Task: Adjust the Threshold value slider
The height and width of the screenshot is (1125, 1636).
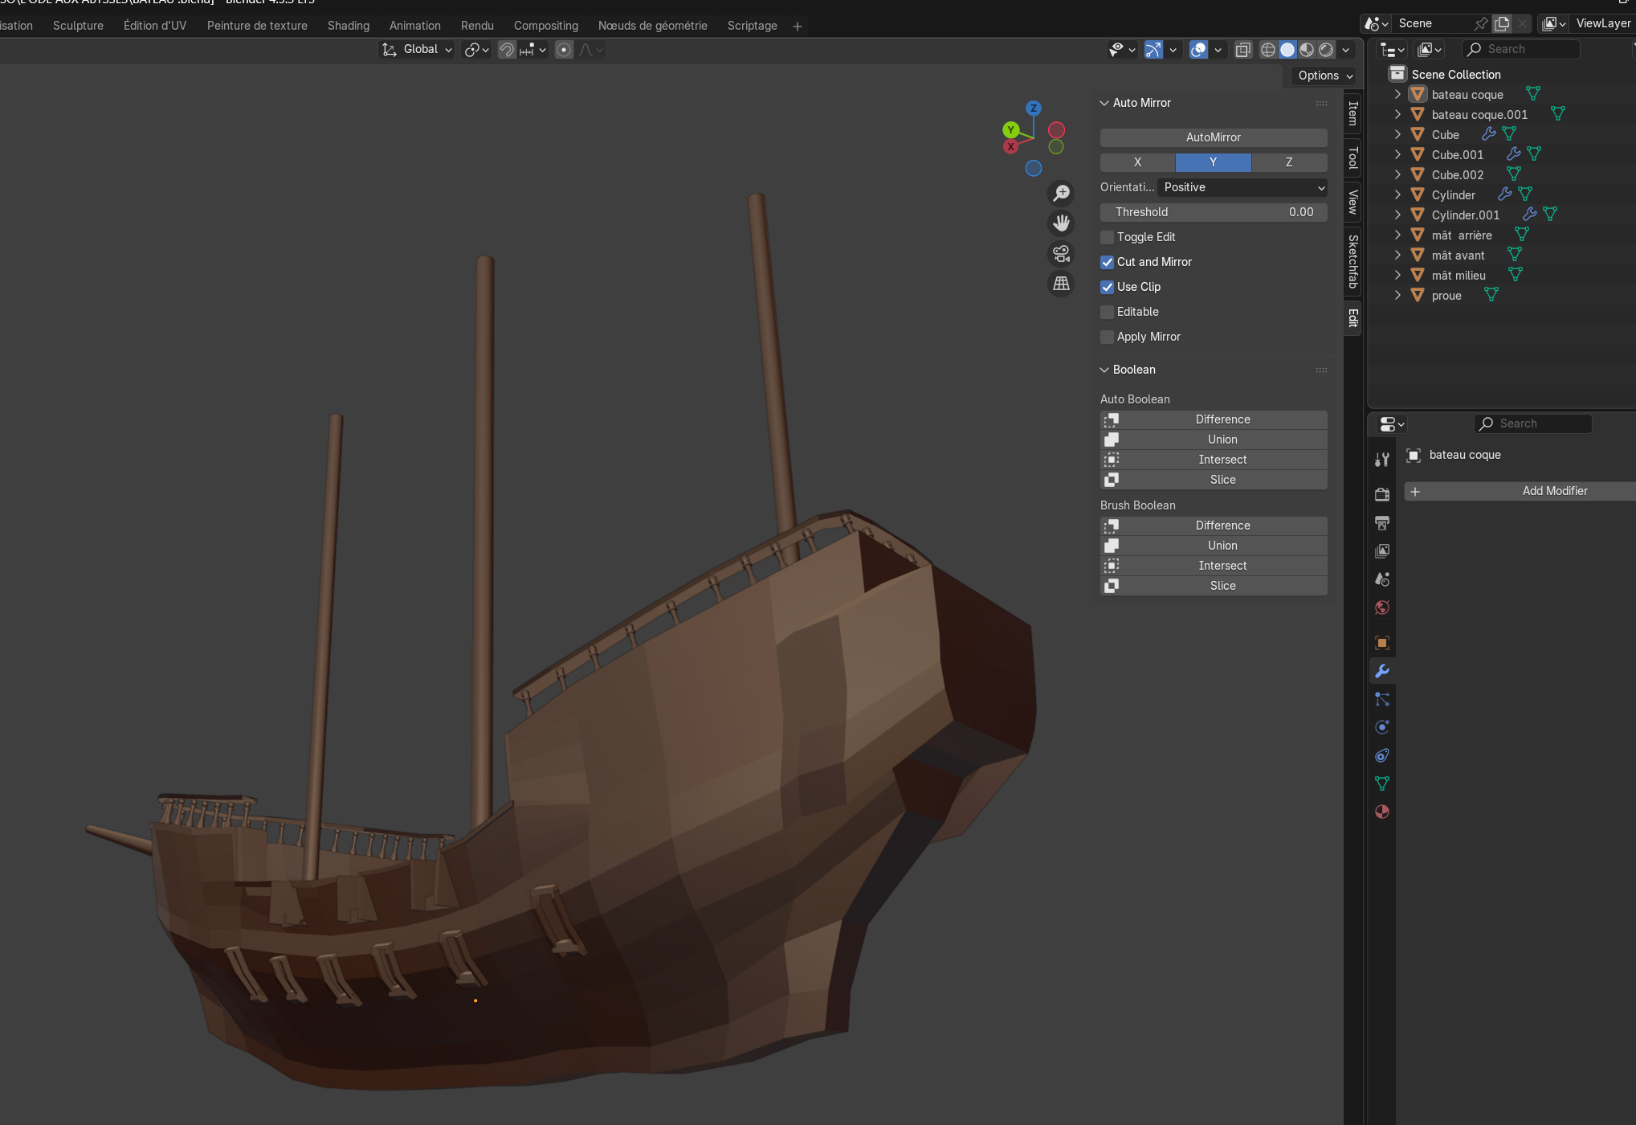Action: click(1213, 212)
